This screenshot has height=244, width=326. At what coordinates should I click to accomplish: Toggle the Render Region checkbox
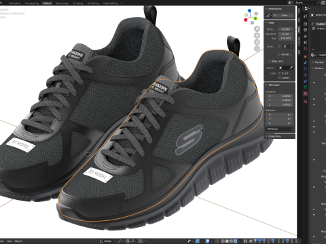pyautogui.click(x=279, y=54)
